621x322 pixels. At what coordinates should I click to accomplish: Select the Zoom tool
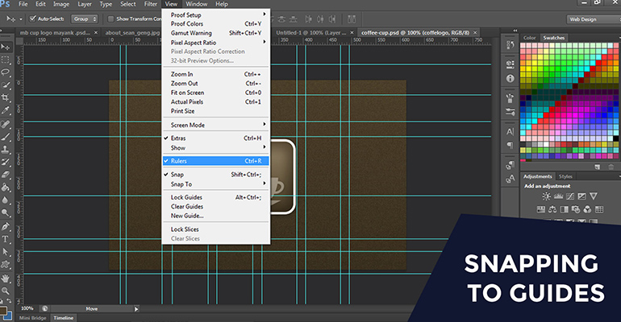pyautogui.click(x=5, y=291)
